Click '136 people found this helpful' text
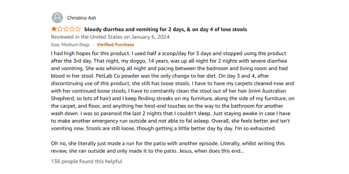This screenshot has width=349, height=174. click(x=87, y=161)
